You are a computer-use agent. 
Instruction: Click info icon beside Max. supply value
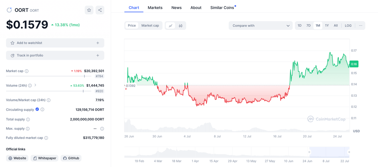(x=102, y=129)
